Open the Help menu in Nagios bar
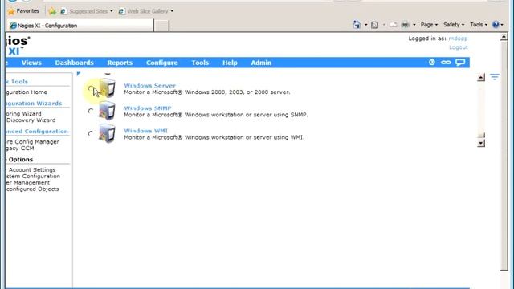 pyautogui.click(x=230, y=63)
